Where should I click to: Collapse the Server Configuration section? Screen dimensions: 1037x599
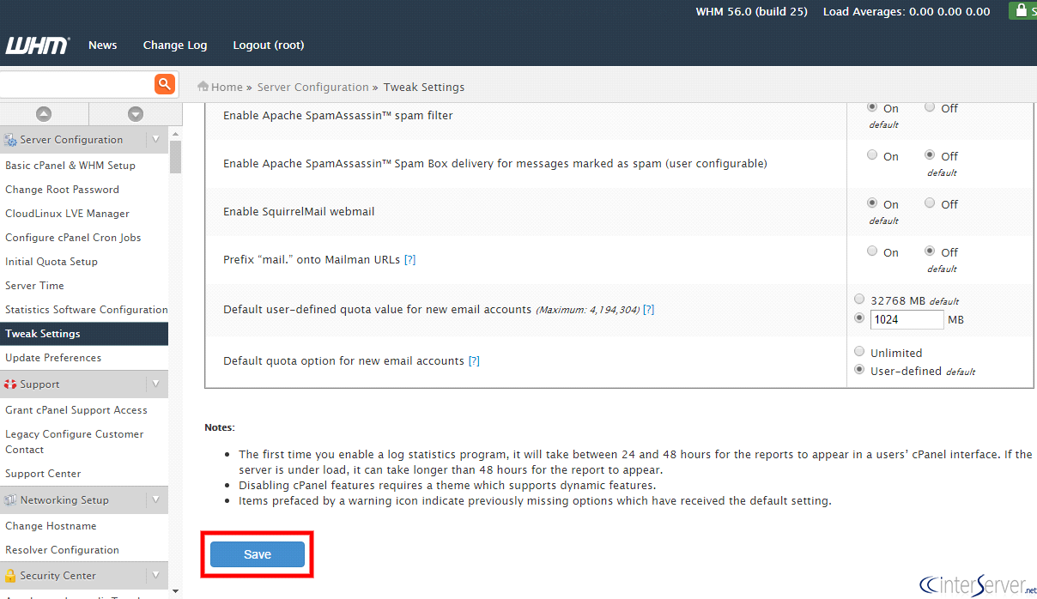tap(155, 139)
